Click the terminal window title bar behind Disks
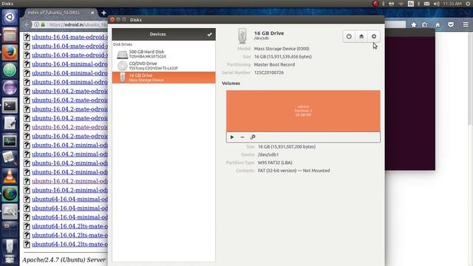The width and height of the screenshot is (473, 266). (x=409, y=33)
